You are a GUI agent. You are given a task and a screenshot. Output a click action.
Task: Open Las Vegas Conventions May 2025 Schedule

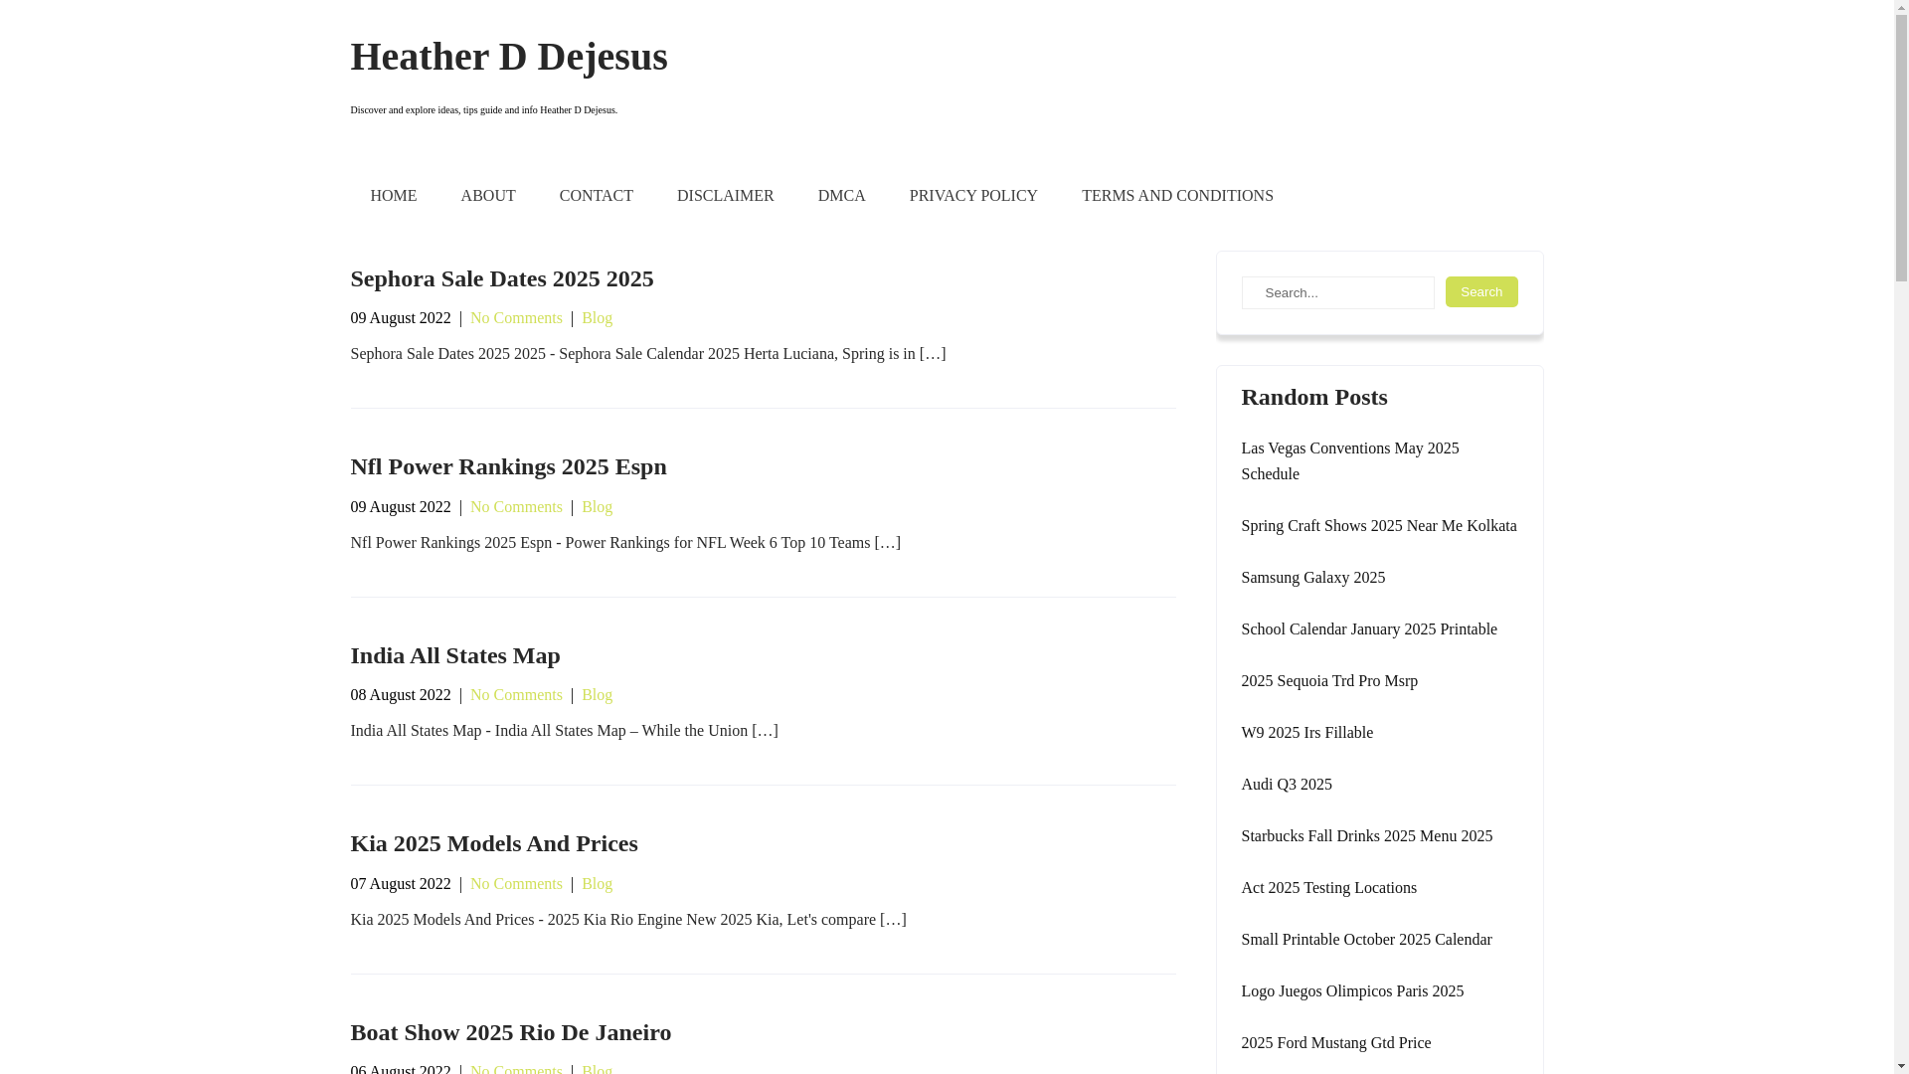pyautogui.click(x=1349, y=461)
